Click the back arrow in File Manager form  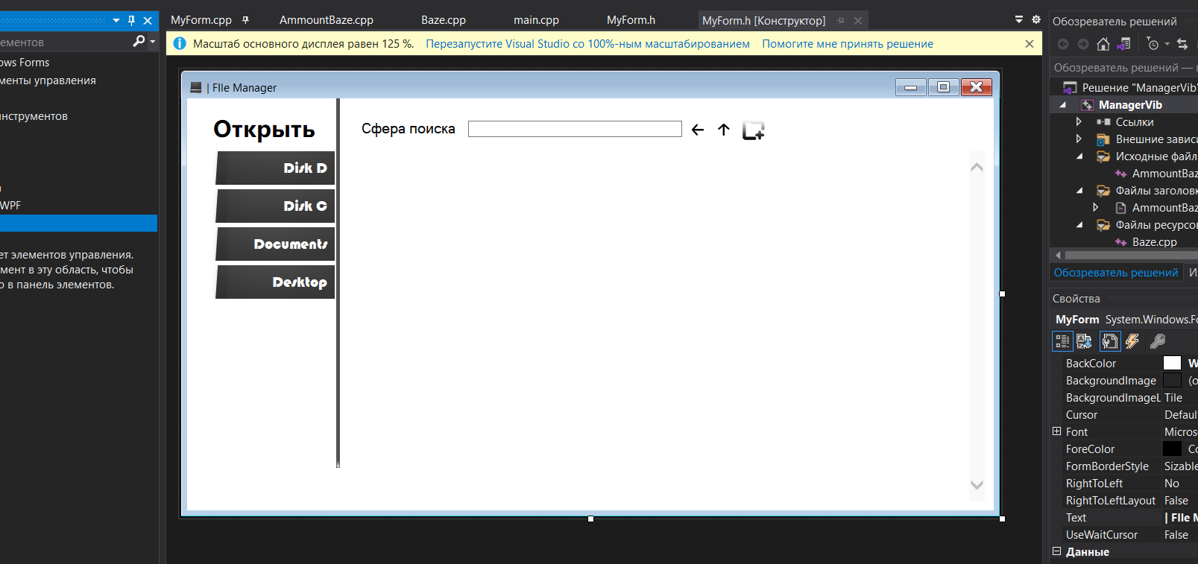tap(698, 130)
